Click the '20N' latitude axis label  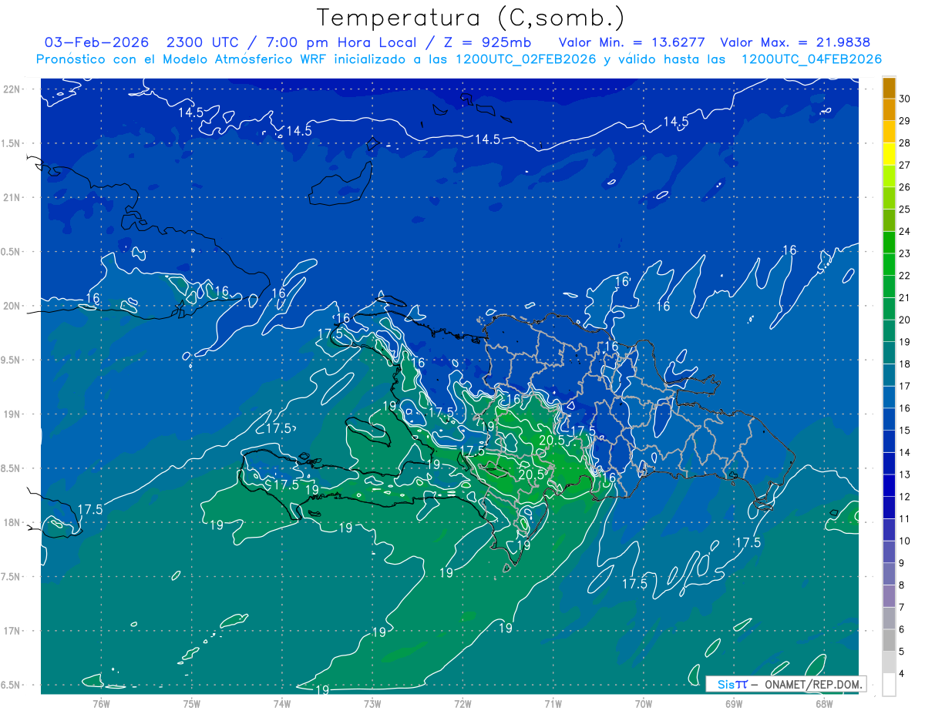(12, 306)
